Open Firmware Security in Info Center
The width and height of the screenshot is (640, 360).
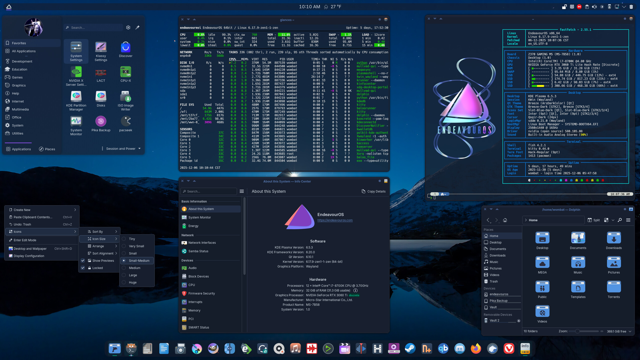[201, 293]
